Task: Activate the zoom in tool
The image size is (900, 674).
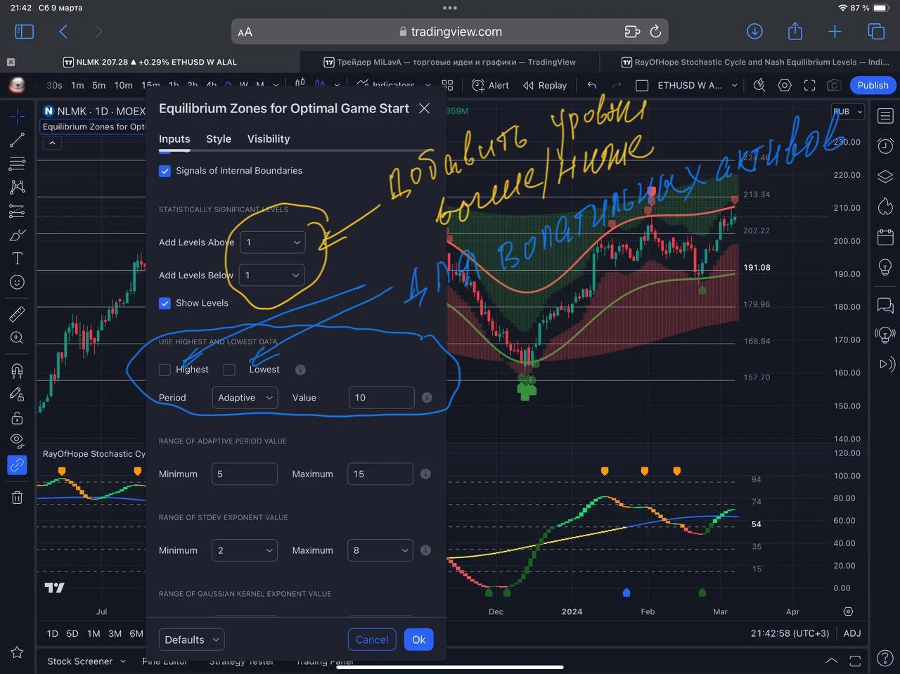Action: tap(18, 338)
